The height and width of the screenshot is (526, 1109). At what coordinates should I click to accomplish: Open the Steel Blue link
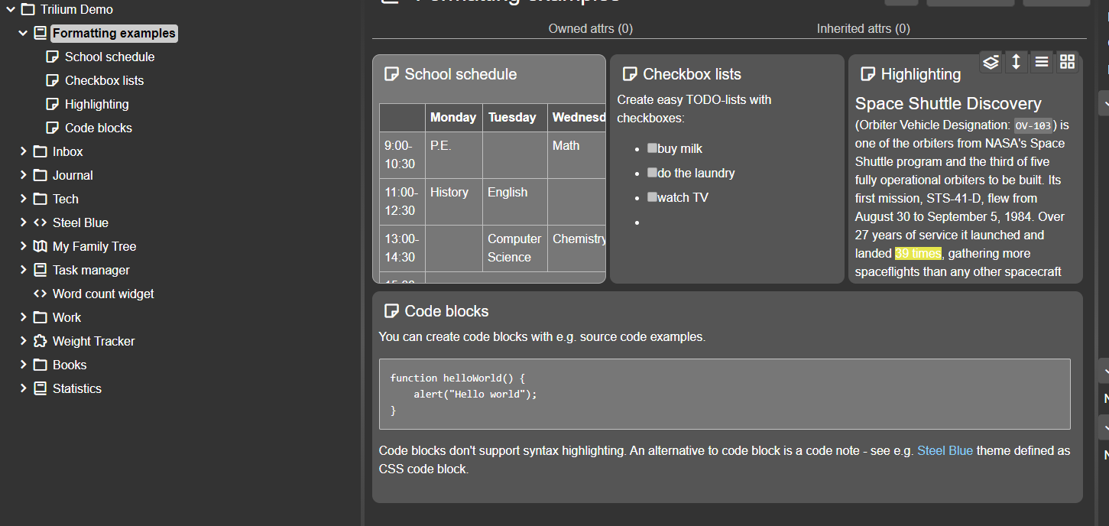coord(945,451)
